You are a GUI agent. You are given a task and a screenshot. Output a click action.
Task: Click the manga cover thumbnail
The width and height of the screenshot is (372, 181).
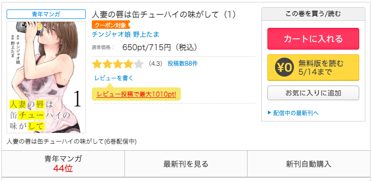(x=46, y=77)
